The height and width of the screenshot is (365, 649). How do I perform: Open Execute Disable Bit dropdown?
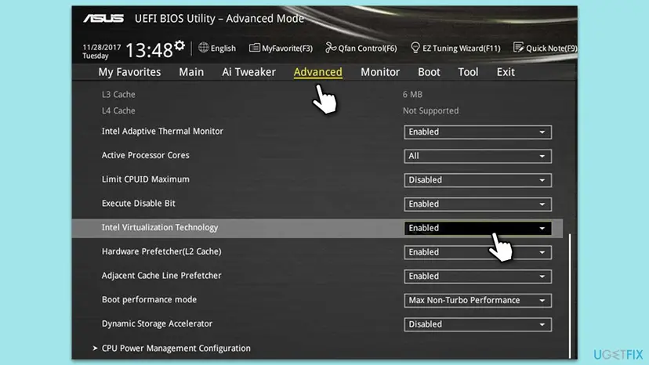coord(477,204)
